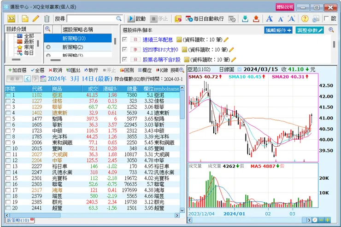The height and width of the screenshot is (227, 341).
Task: Toggle the 連續三年配息 condition checkbox
Action: (x=124, y=40)
